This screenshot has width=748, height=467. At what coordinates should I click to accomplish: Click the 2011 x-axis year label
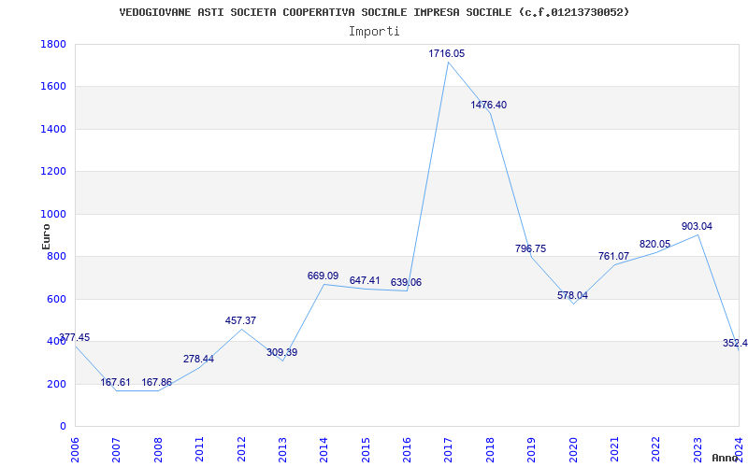point(200,449)
